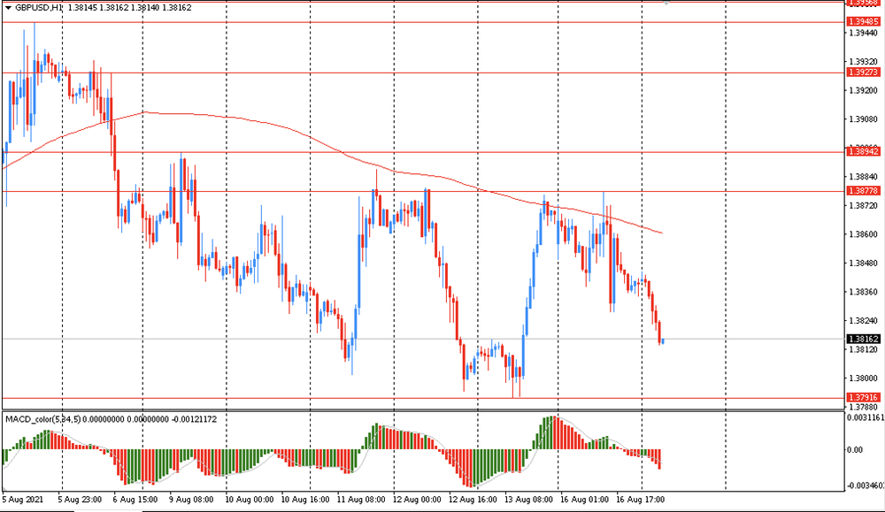Click the 12 Aug 00:00 time label

[x=417, y=500]
